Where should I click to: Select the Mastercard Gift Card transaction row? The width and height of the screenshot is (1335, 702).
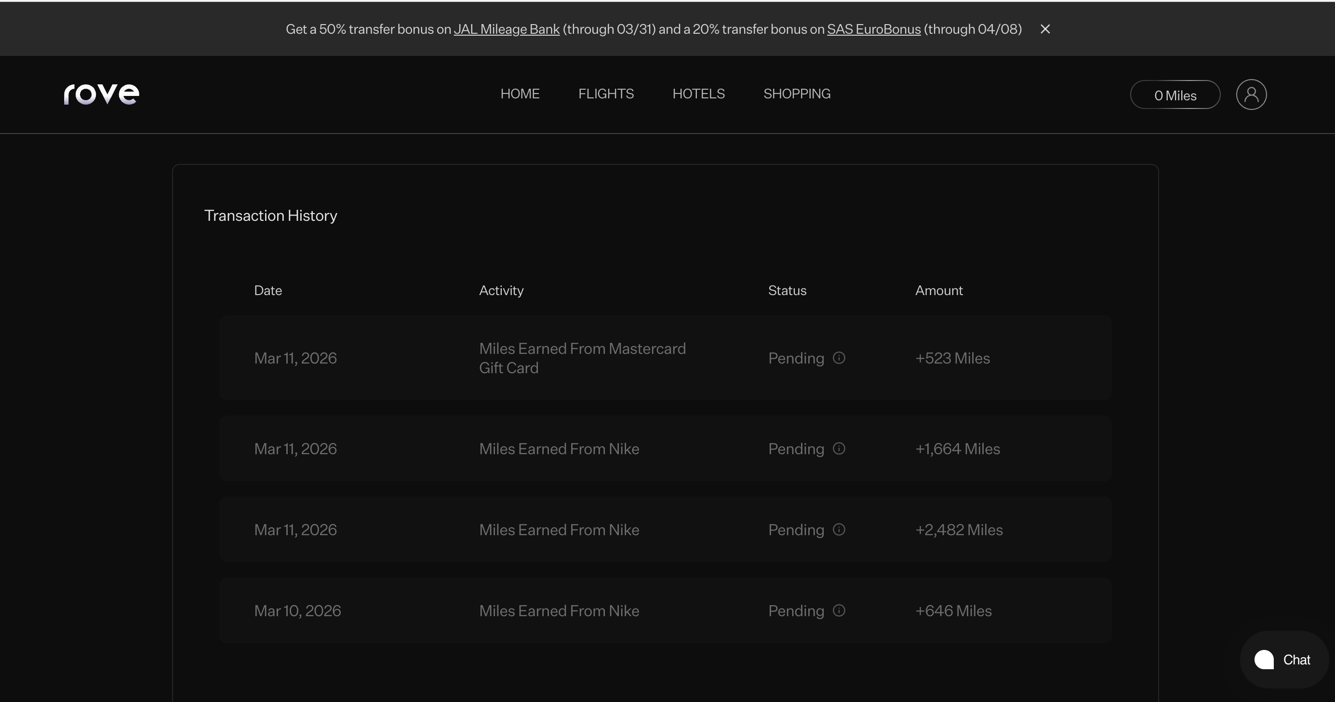pyautogui.click(x=581, y=358)
